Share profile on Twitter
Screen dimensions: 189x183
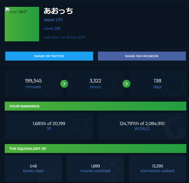click(x=49, y=56)
